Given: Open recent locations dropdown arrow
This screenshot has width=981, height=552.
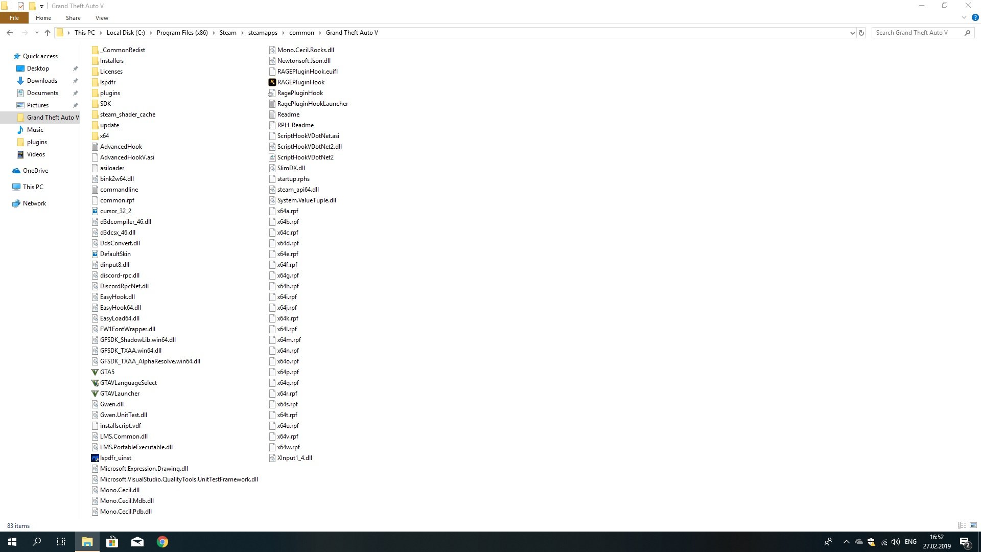Looking at the screenshot, I should tap(37, 33).
